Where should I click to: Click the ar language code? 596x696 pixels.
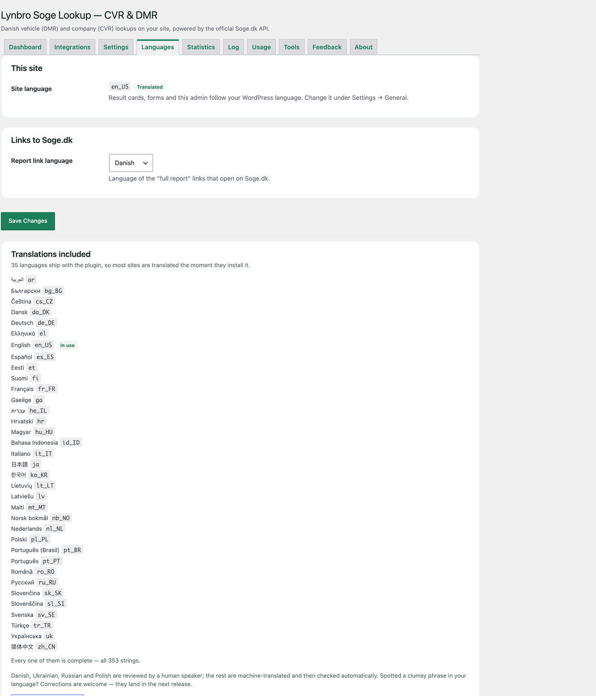click(31, 280)
